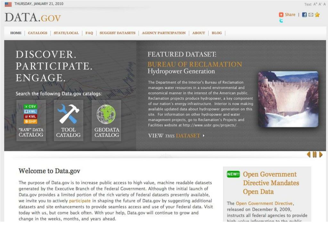Click the http://www.usbr.gov/projects/ URL text
The width and height of the screenshot is (328, 246).
(210, 125)
